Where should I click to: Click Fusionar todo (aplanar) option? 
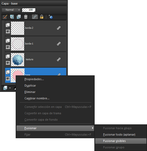(119, 134)
